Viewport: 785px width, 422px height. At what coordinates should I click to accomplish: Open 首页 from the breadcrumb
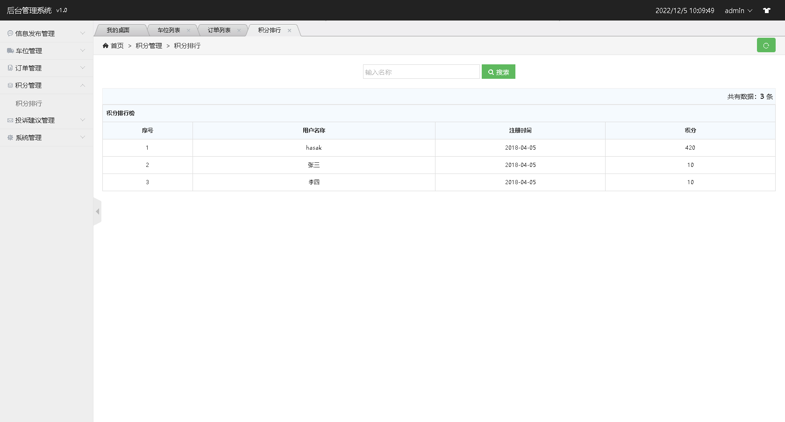(117, 46)
